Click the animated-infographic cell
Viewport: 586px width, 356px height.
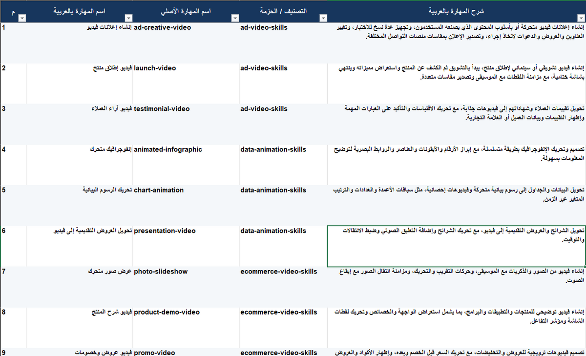click(185, 165)
